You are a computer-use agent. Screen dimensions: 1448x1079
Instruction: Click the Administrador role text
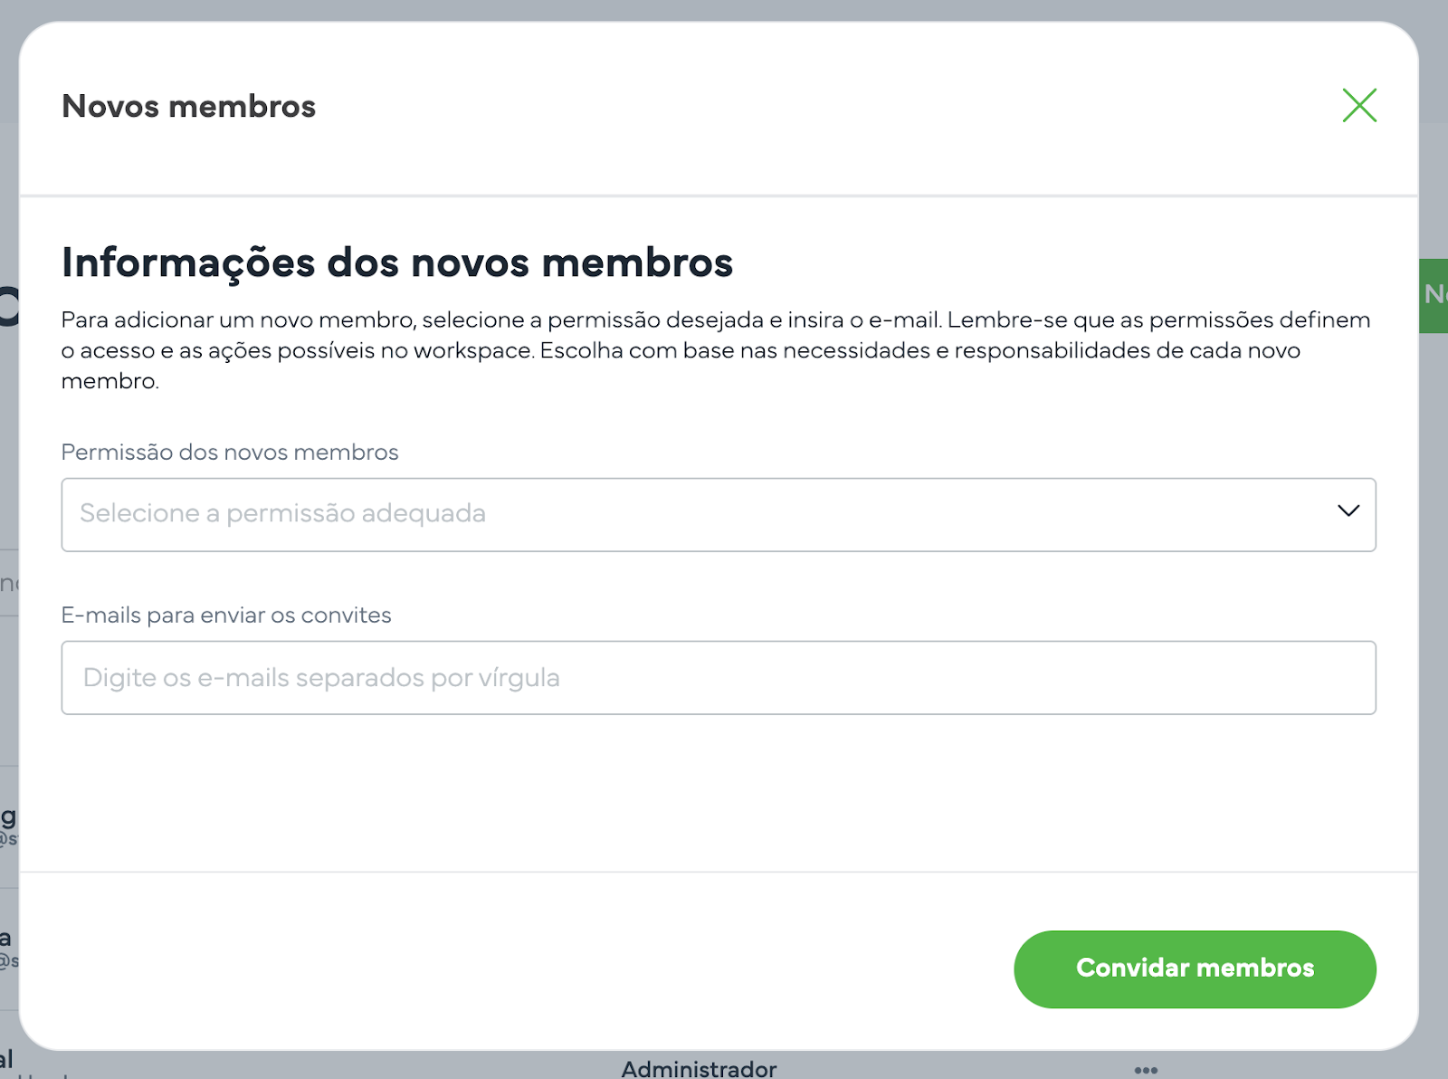699,1069
